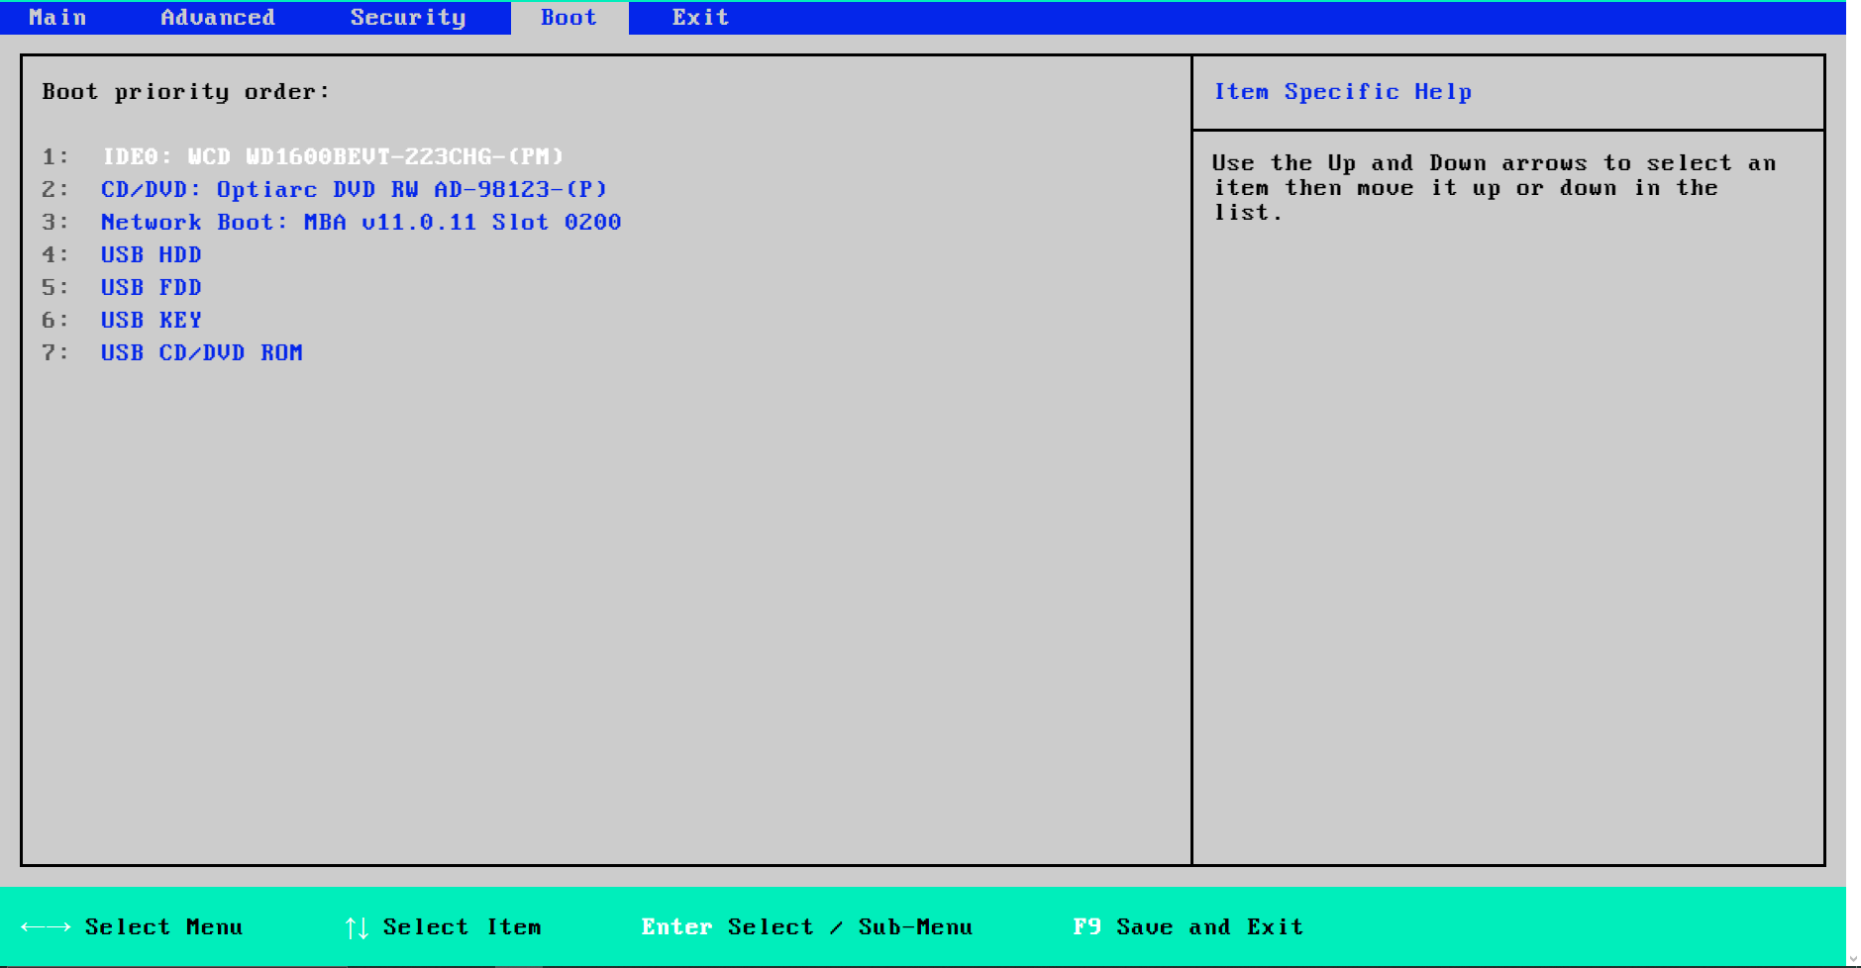The image size is (1861, 968).
Task: Select IDE0: WCD WD1600BEVT boot entry
Action: (x=333, y=156)
